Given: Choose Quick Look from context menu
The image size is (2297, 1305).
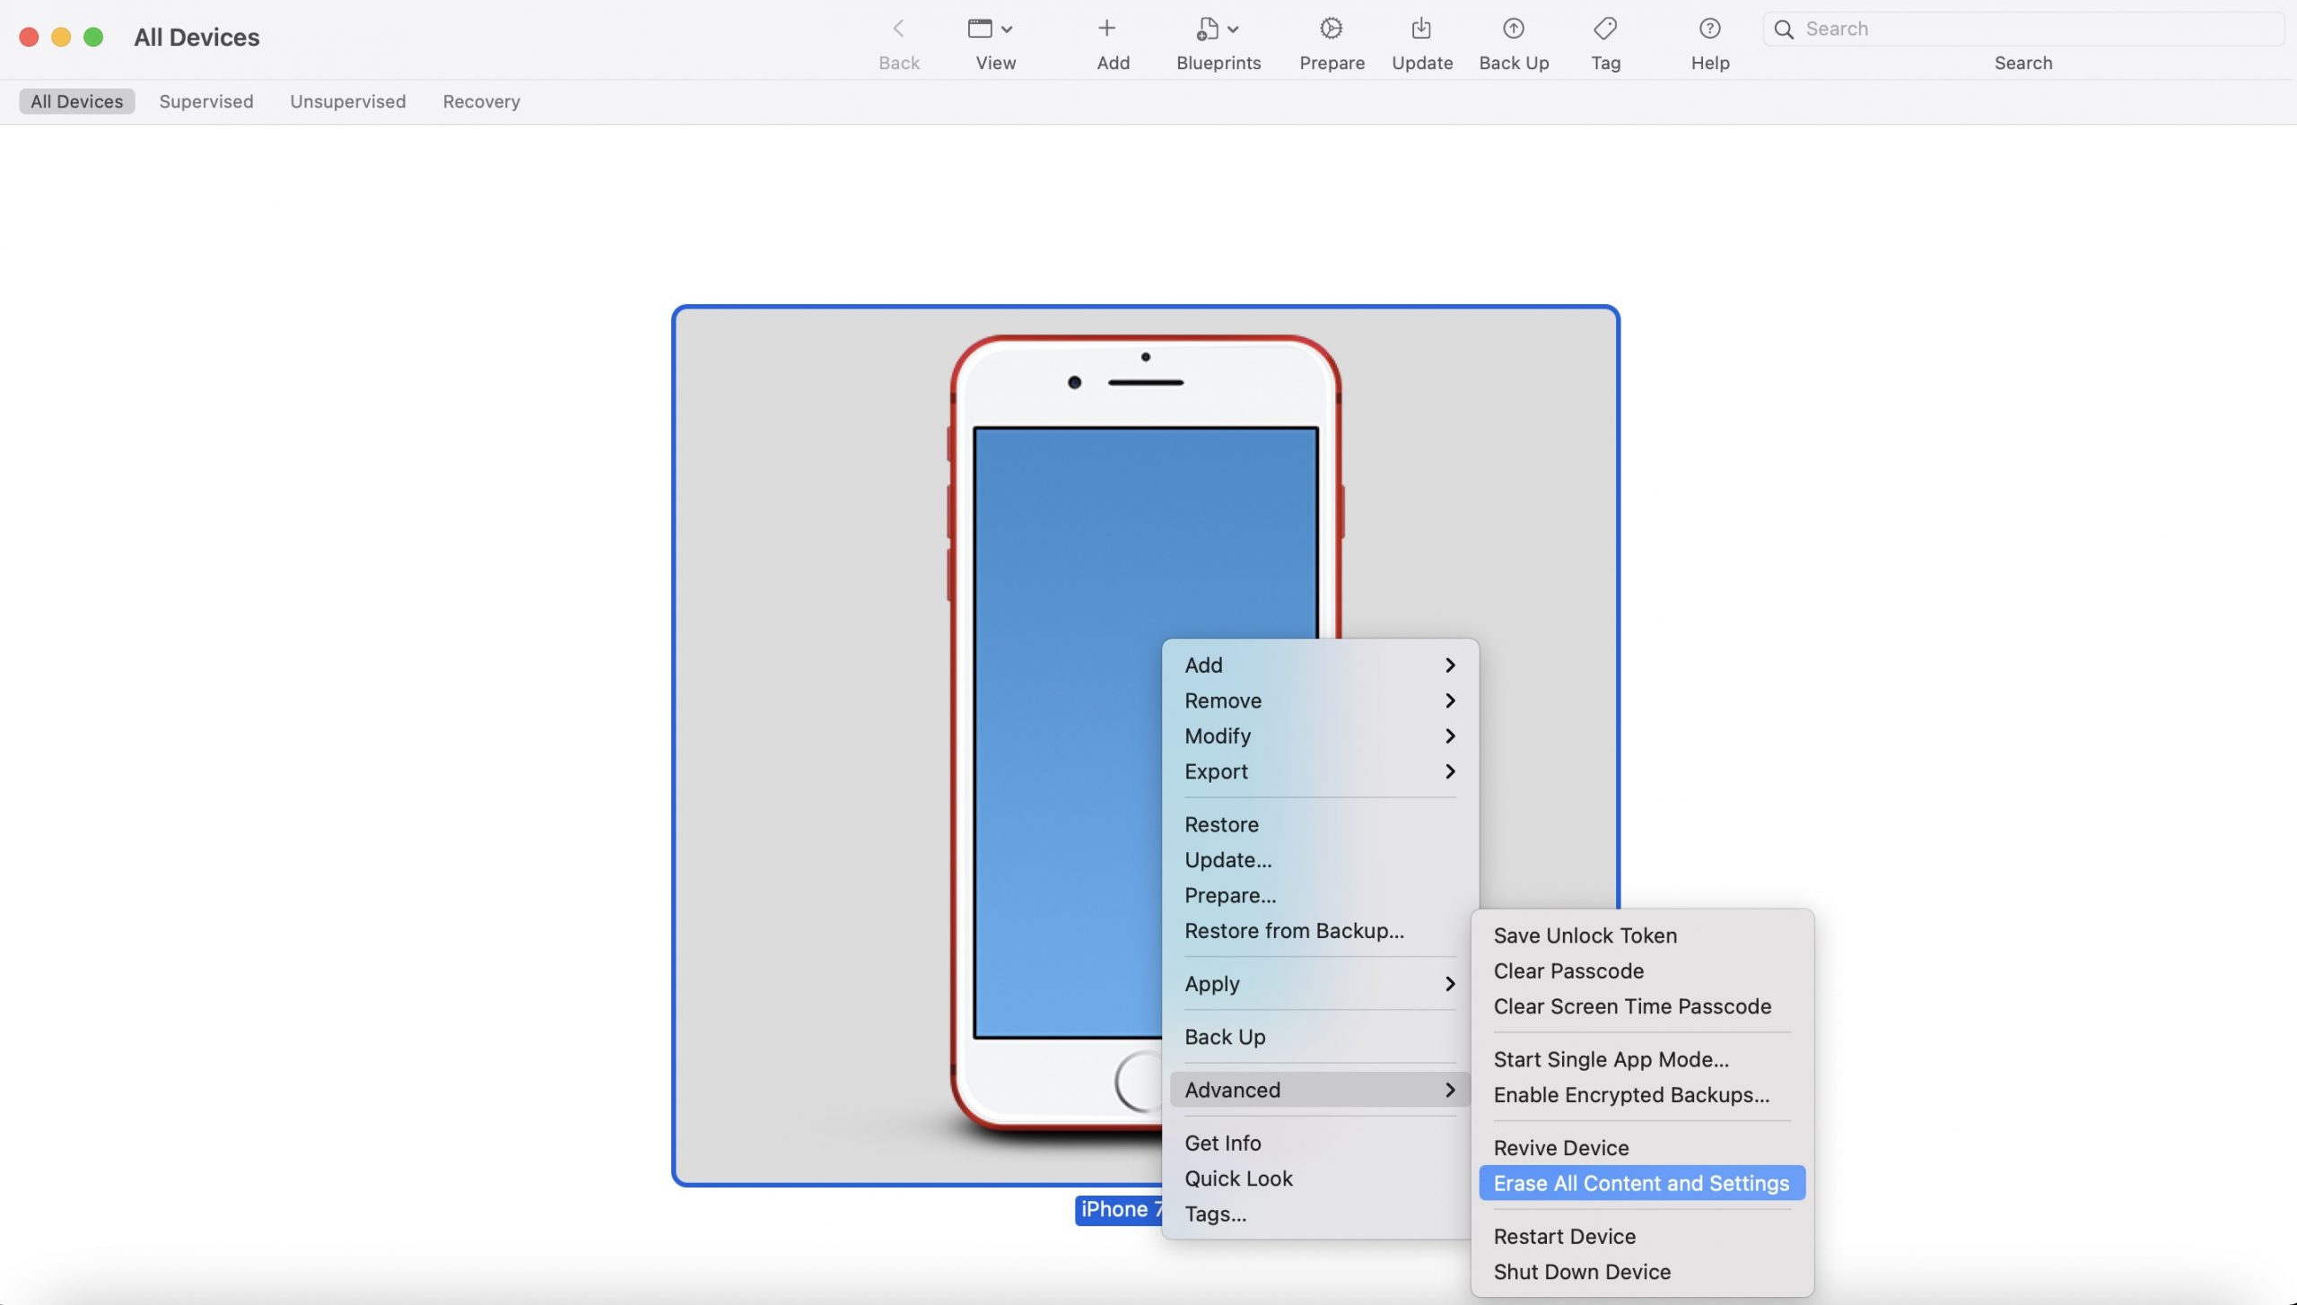Looking at the screenshot, I should coord(1320,1179).
